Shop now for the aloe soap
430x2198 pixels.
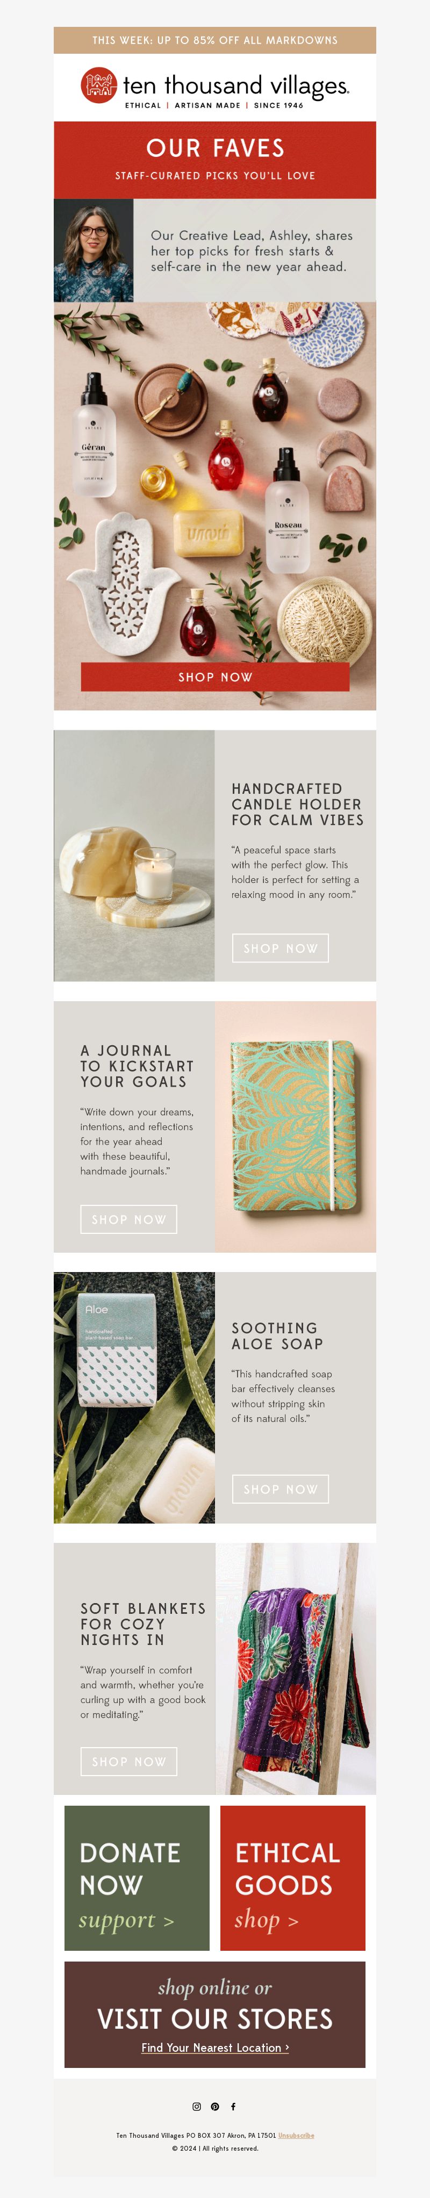click(280, 1489)
